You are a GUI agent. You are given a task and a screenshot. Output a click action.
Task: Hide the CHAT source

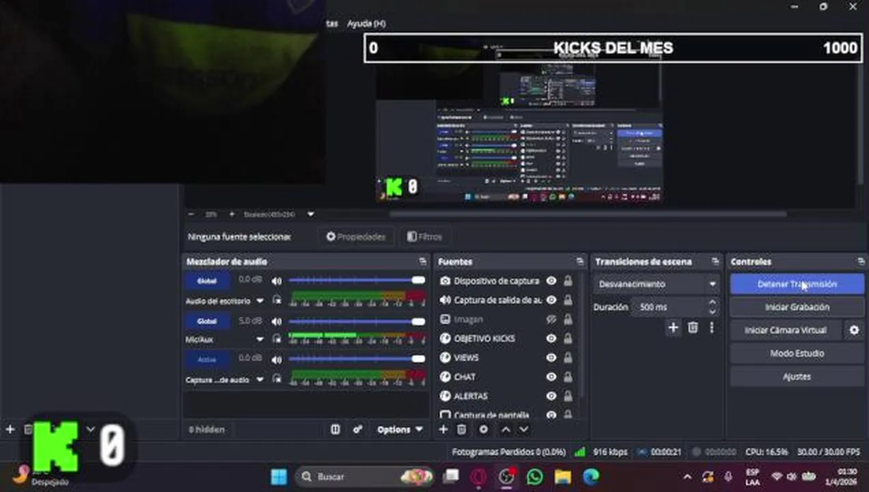(x=551, y=377)
